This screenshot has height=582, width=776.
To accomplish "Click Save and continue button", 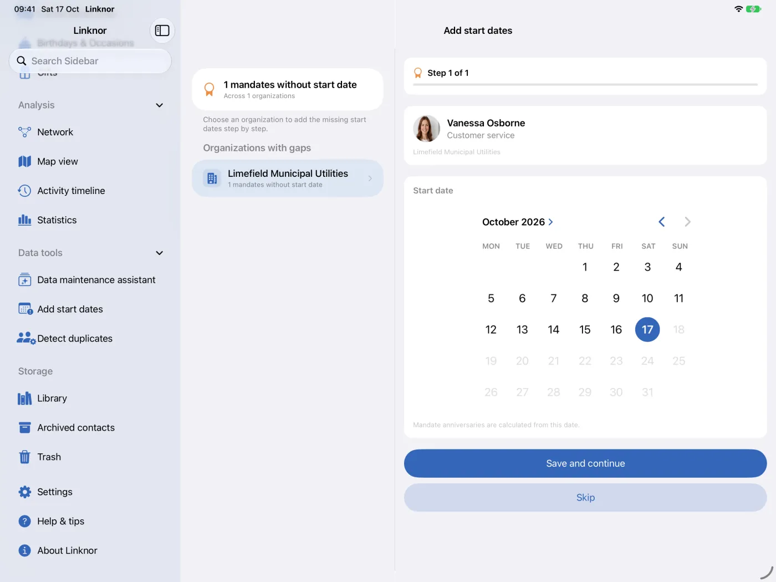I will click(x=585, y=463).
